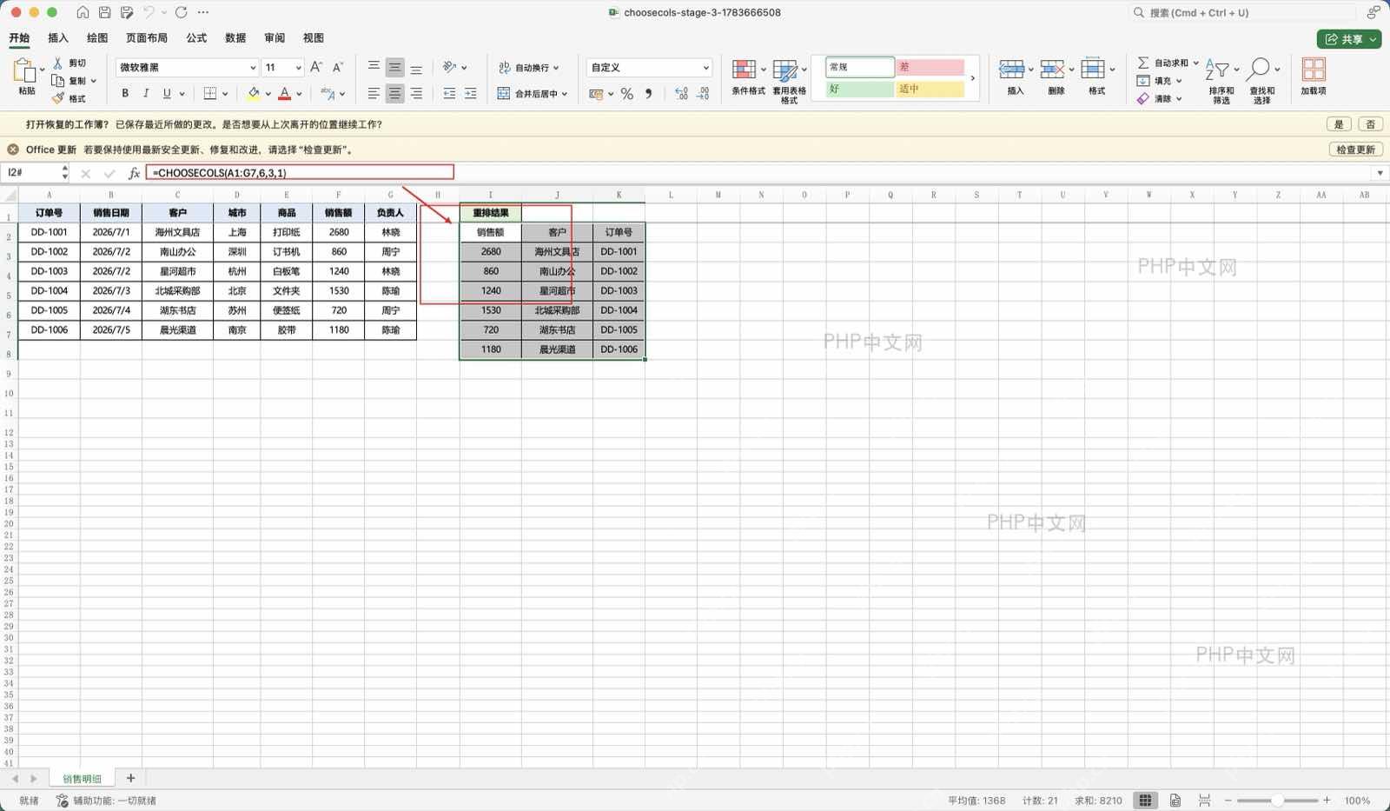The width and height of the screenshot is (1390, 811).
Task: Click the increase decimal icon
Action: tap(681, 94)
